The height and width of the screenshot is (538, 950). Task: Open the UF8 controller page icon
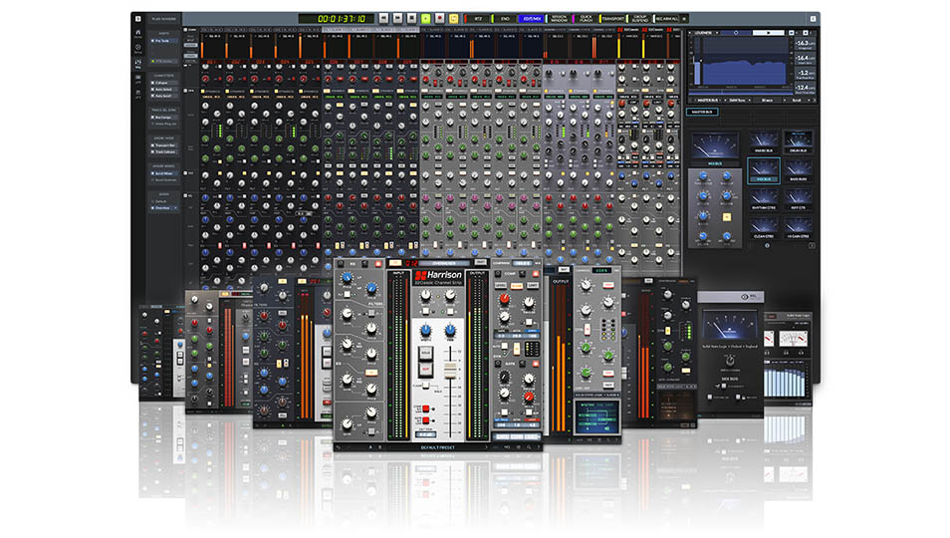pyautogui.click(x=138, y=79)
